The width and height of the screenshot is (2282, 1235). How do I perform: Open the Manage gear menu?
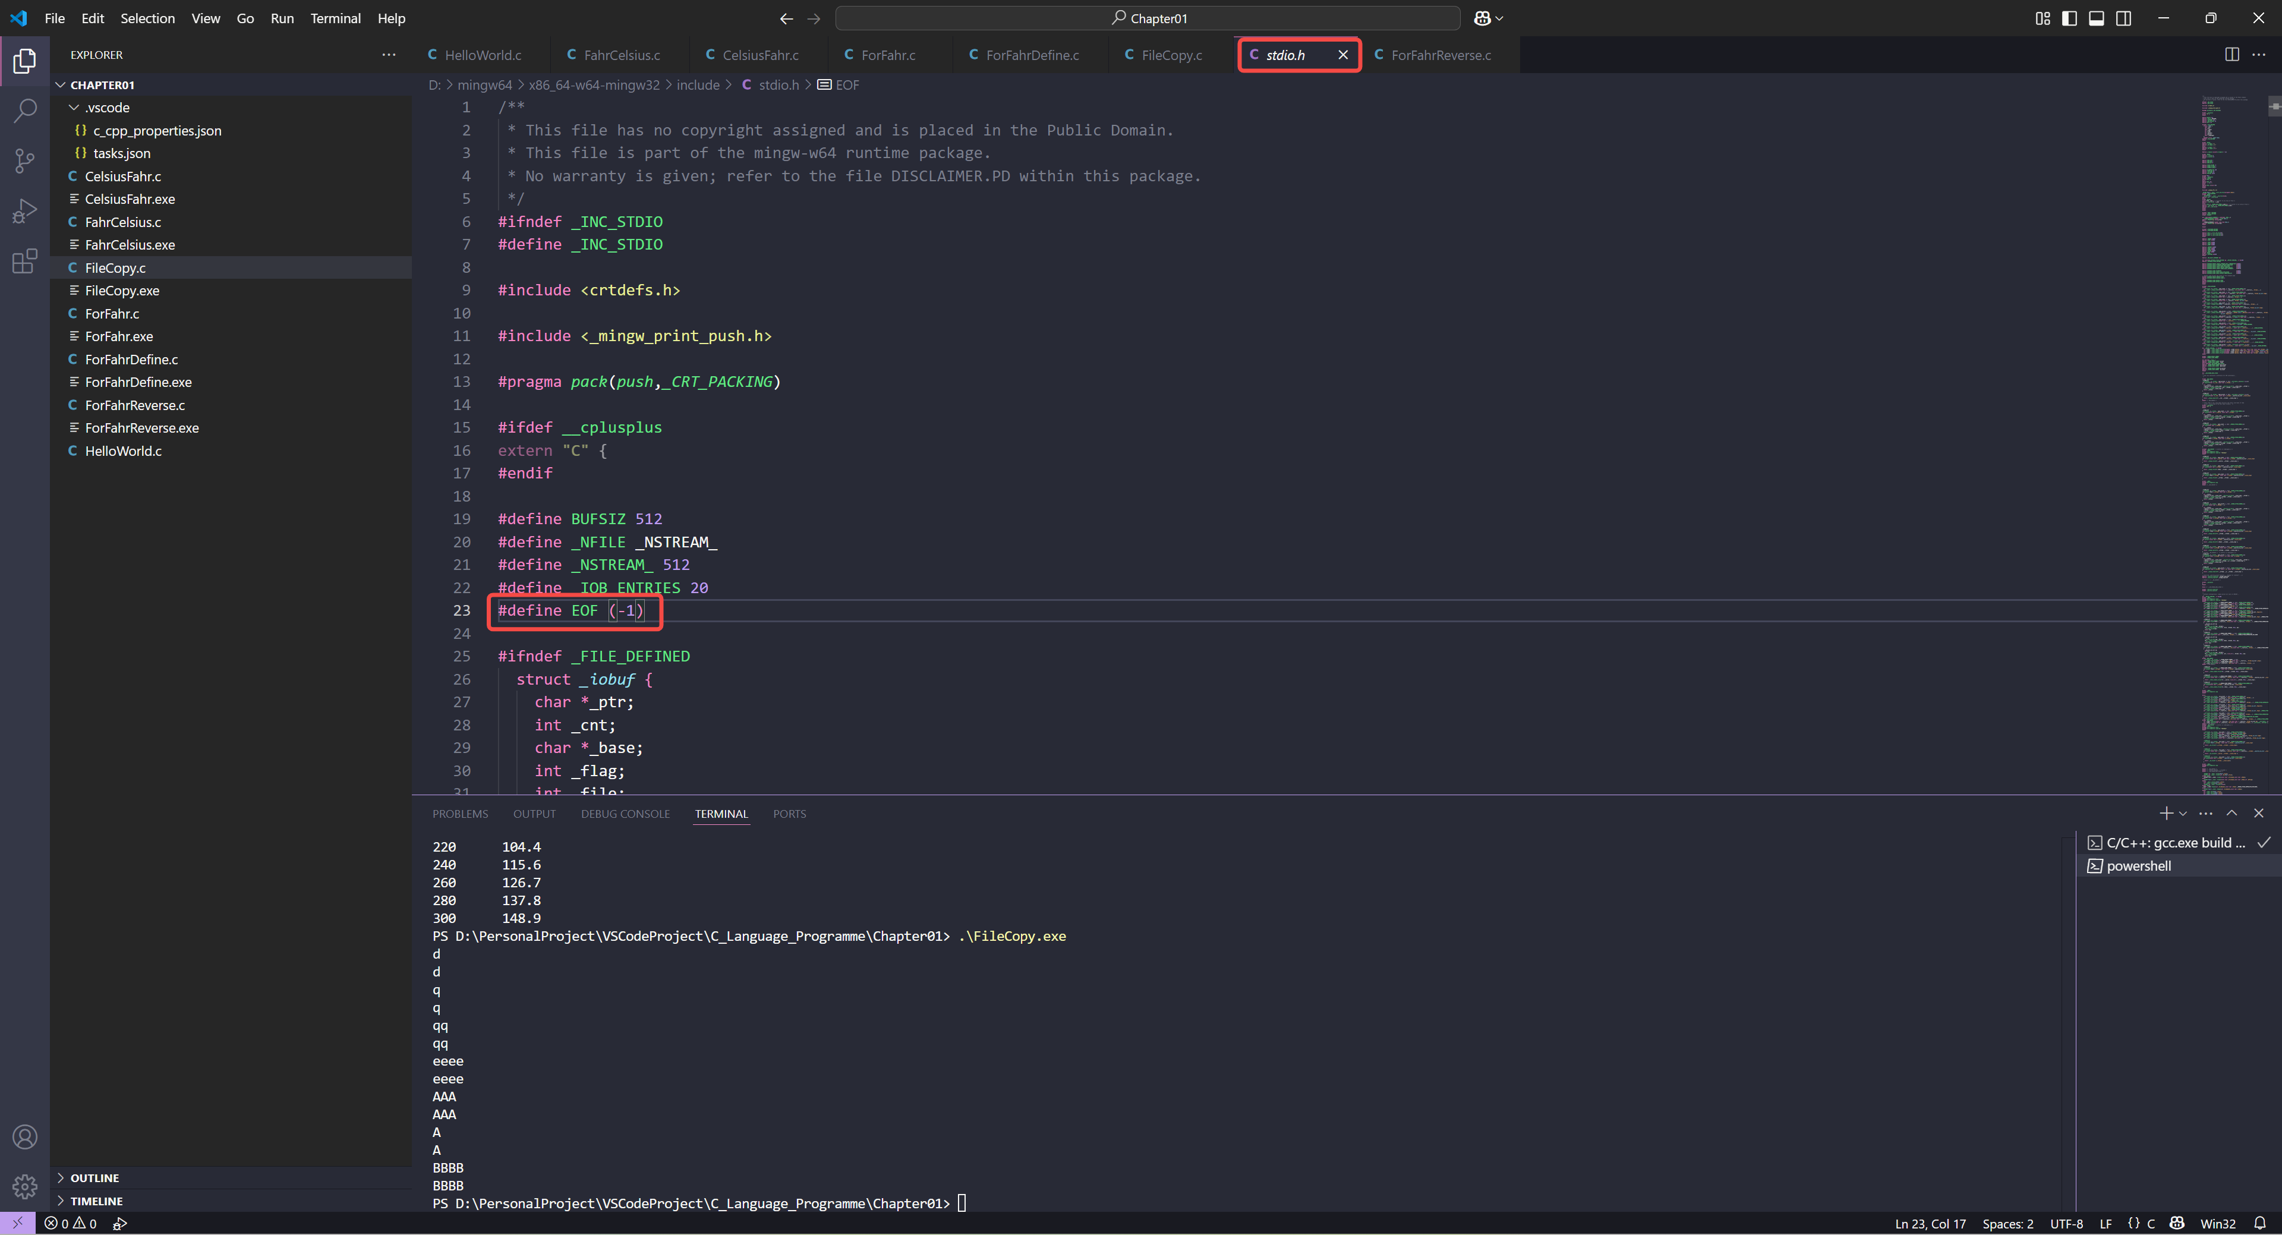pos(25,1186)
